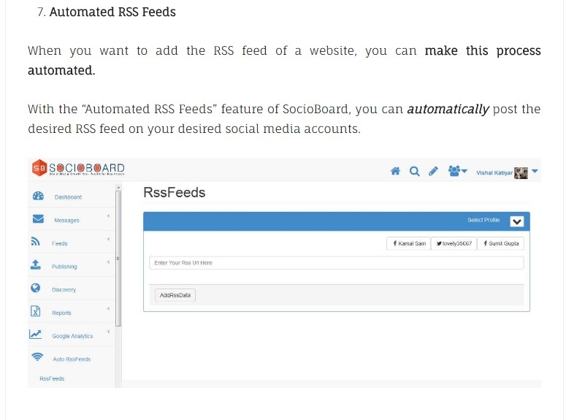
Task: Go to home via house icon
Action: click(395, 171)
